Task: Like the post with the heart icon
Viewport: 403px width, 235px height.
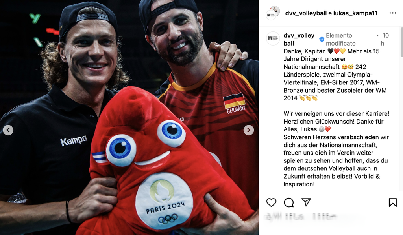Action: 271,202
